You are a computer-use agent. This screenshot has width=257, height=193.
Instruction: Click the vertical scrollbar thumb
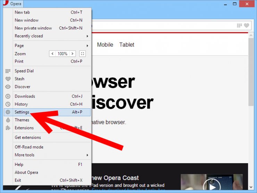pyautogui.click(x=251, y=72)
